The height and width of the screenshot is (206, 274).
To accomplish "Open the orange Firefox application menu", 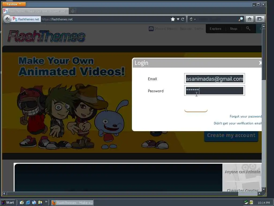I will pos(14,4).
